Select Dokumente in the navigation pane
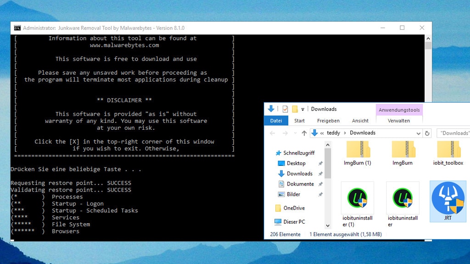 point(296,184)
